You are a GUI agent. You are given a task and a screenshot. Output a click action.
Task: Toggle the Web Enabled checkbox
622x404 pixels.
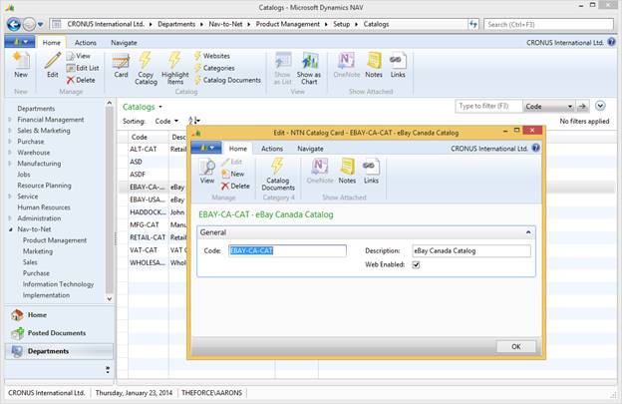[416, 264]
